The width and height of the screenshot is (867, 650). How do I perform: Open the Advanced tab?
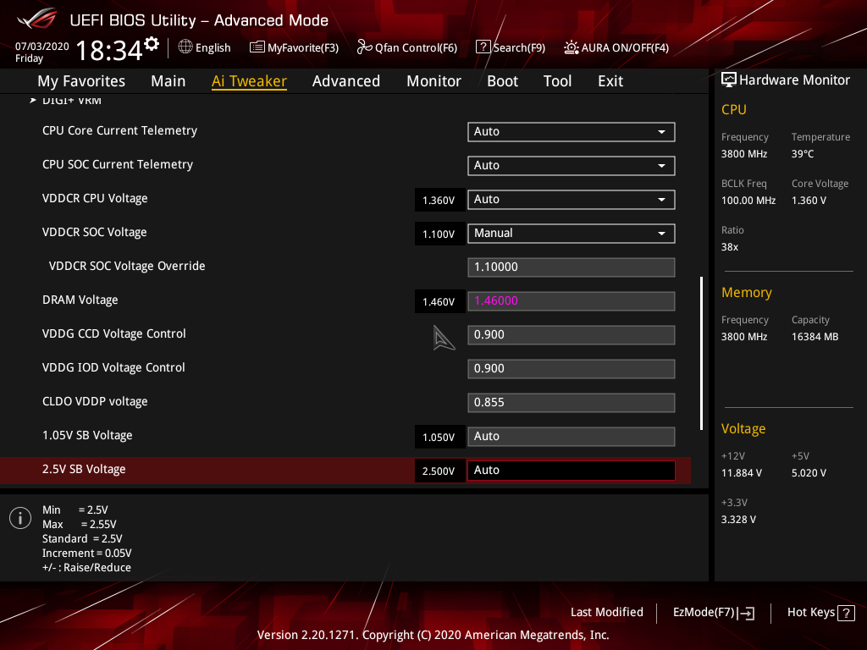[346, 81]
